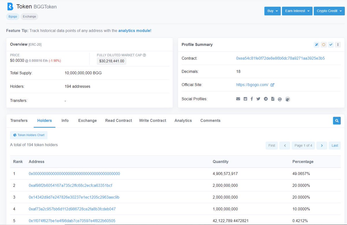Jump to the Last holders page
This screenshot has width=347, height=225.
(335, 145)
